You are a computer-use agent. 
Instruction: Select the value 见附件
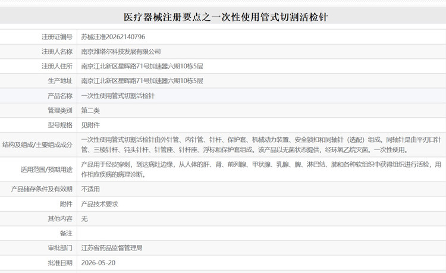[x=90, y=125]
